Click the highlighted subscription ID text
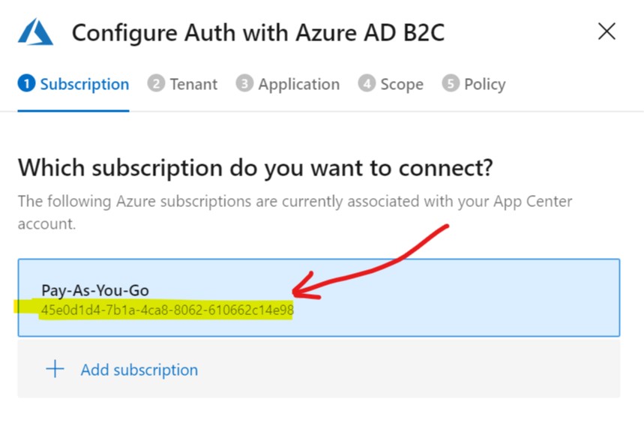Screen dimensions: 644x447 (166, 308)
